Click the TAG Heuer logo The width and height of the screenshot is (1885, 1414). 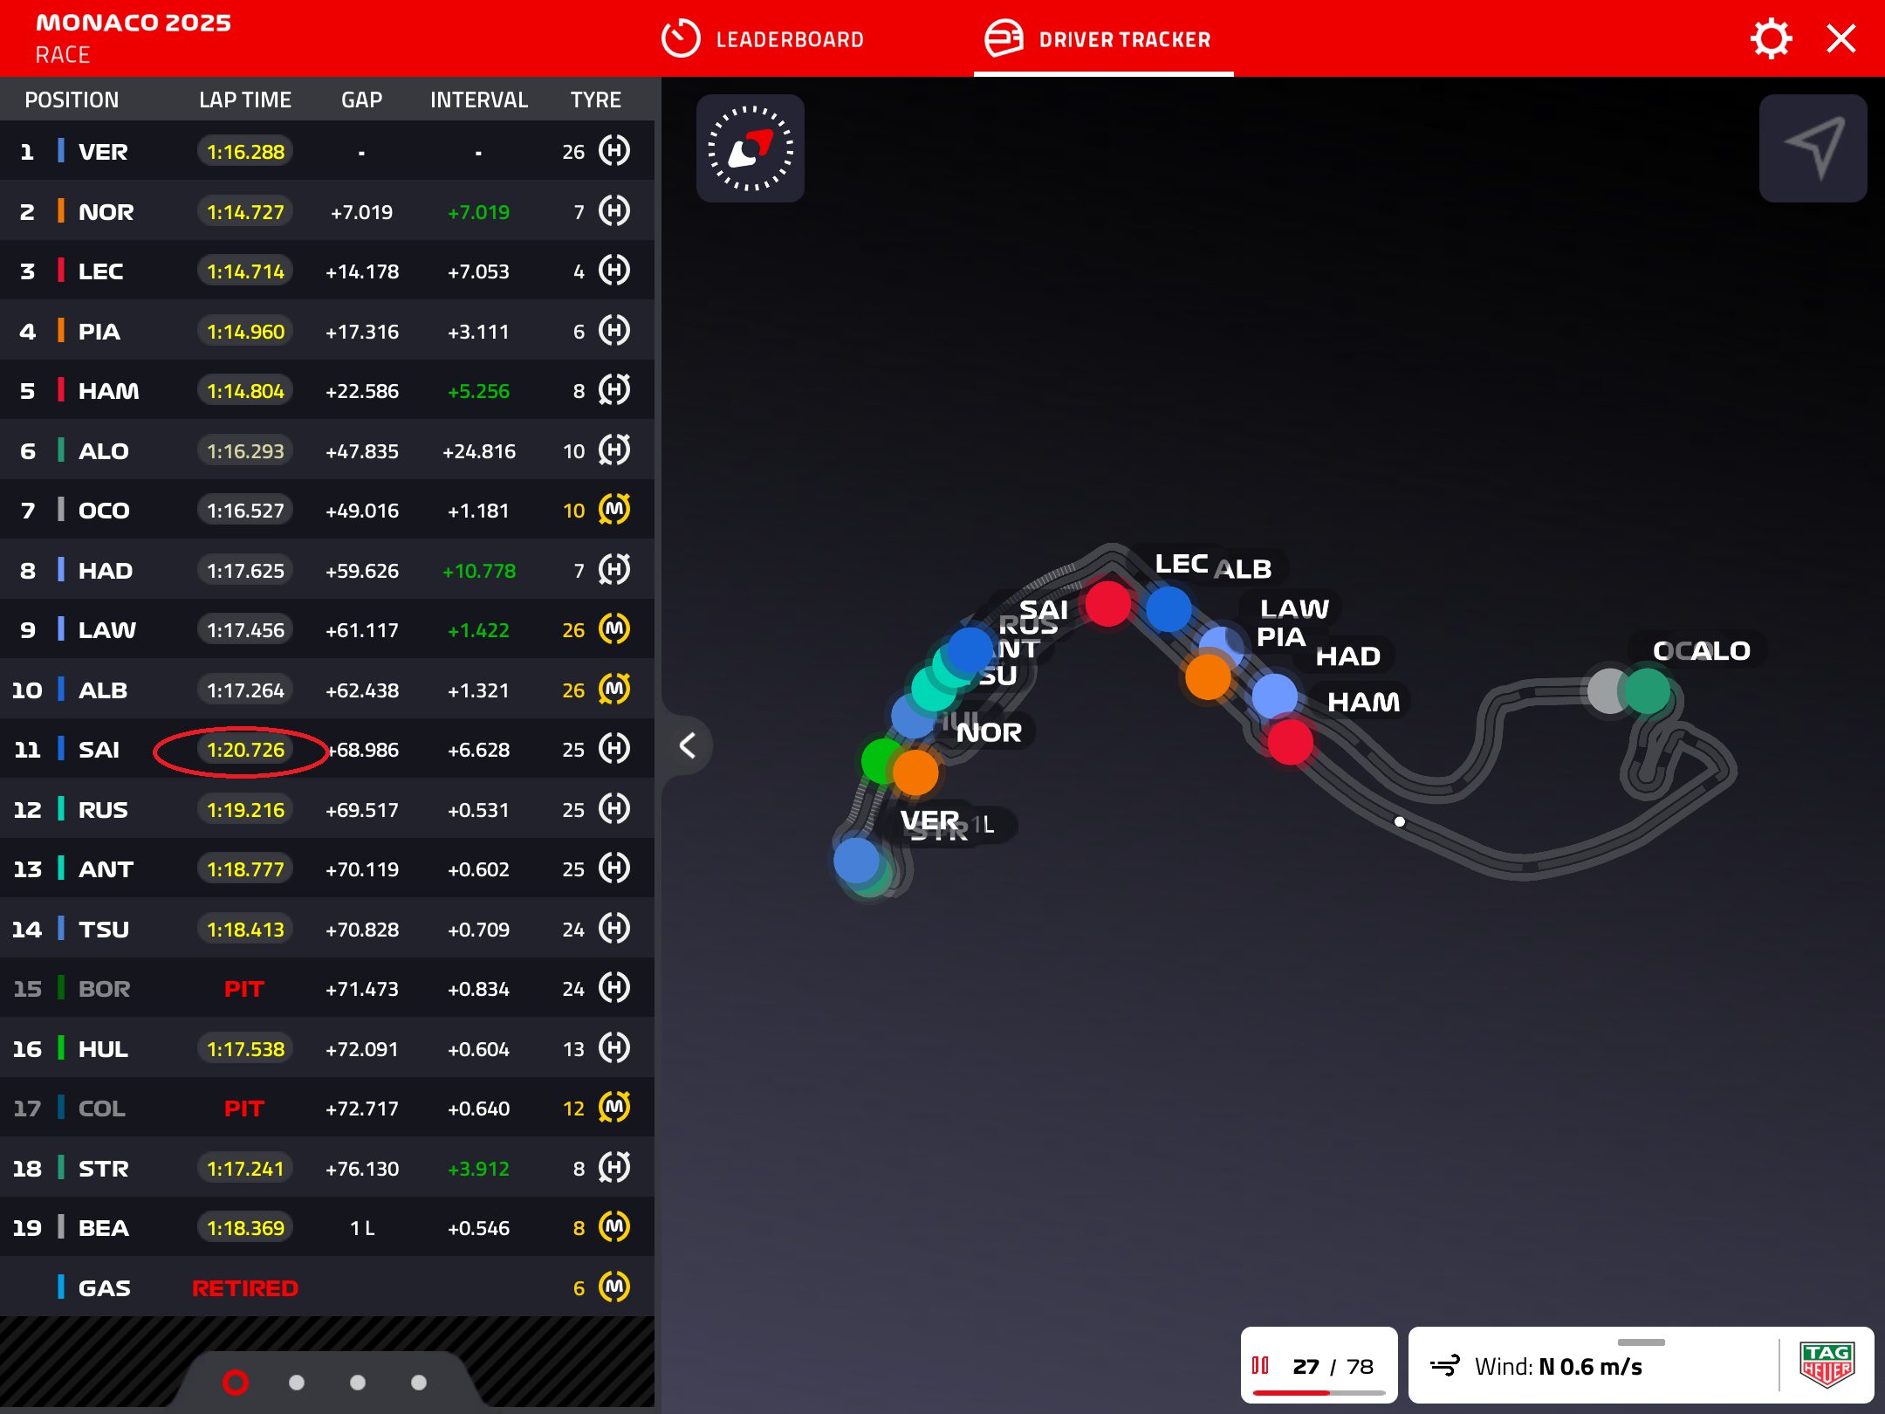[x=1827, y=1365]
